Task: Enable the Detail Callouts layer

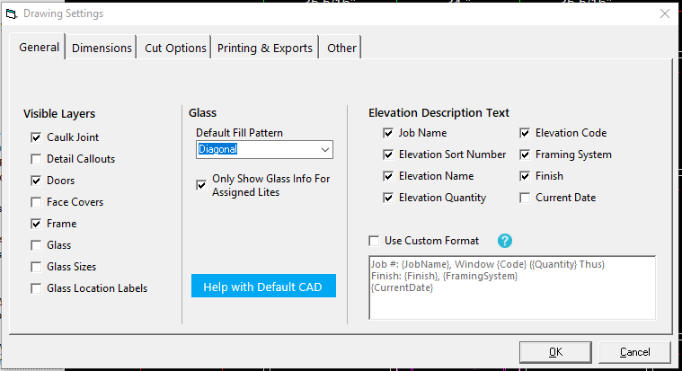Action: pyautogui.click(x=36, y=159)
